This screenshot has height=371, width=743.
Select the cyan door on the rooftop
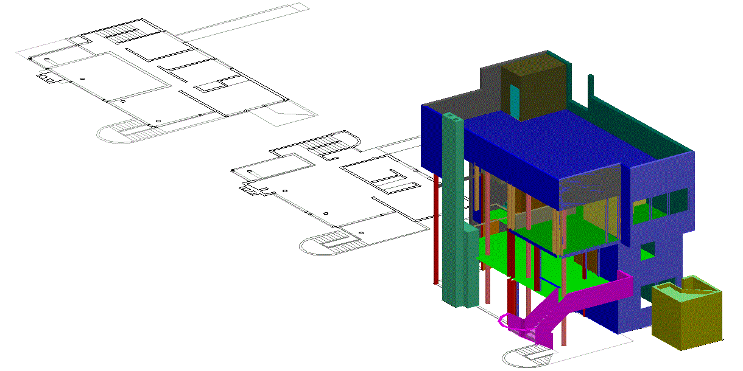tap(515, 102)
